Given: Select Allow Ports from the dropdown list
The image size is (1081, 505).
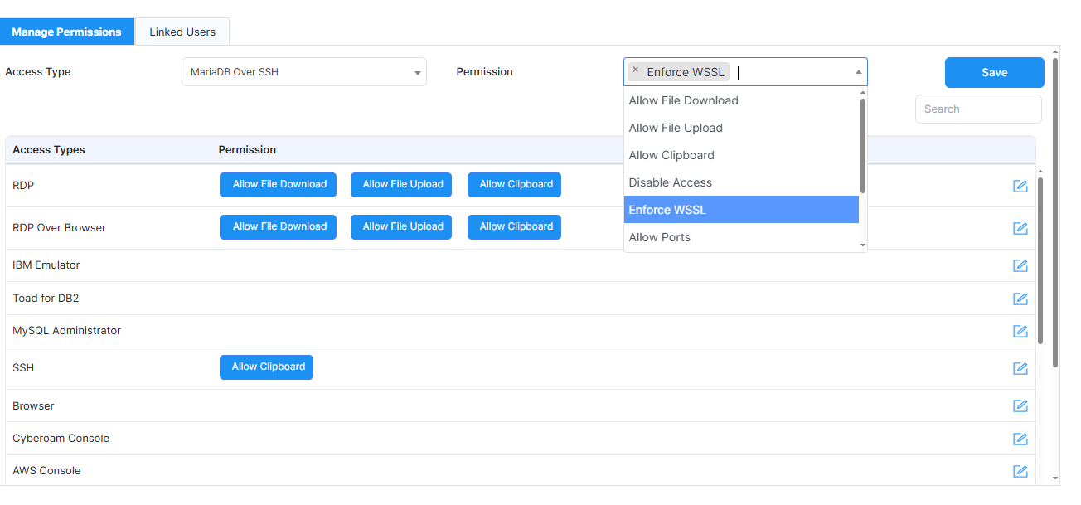Looking at the screenshot, I should 659,237.
